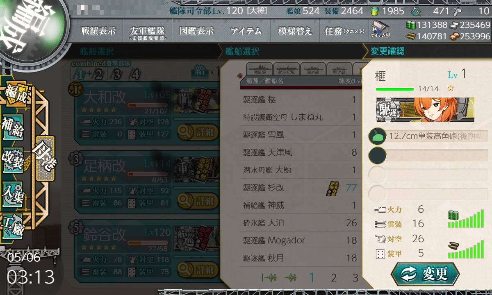This screenshot has height=295, width=492.
Task: Open 任務 (クエスト) quest menu
Action: pyautogui.click(x=344, y=31)
